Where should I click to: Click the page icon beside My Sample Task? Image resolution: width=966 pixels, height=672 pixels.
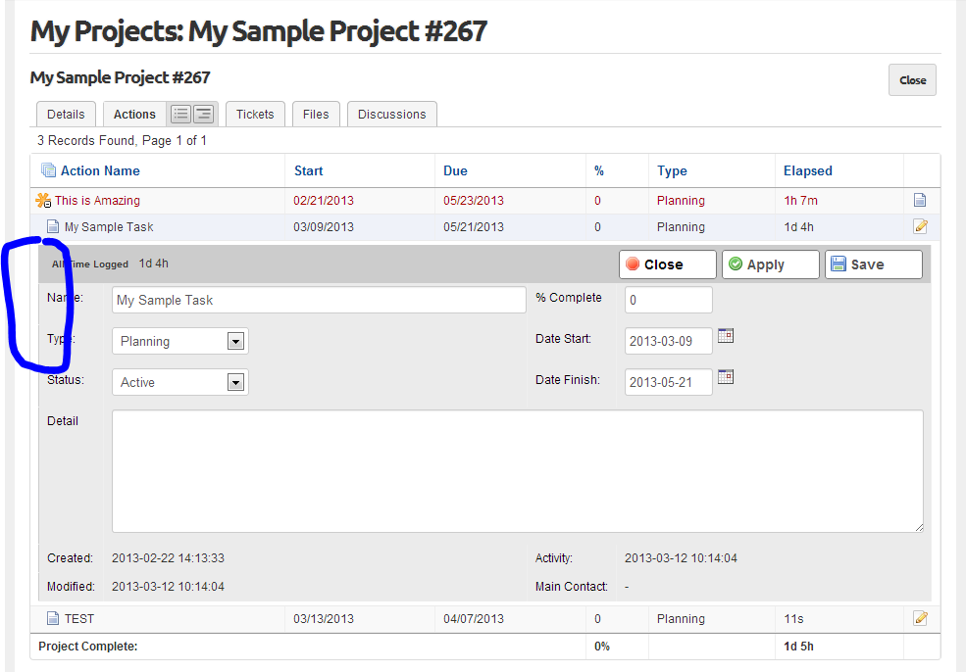[54, 227]
